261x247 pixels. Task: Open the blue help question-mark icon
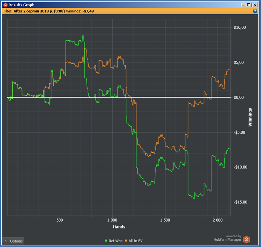coord(255,11)
